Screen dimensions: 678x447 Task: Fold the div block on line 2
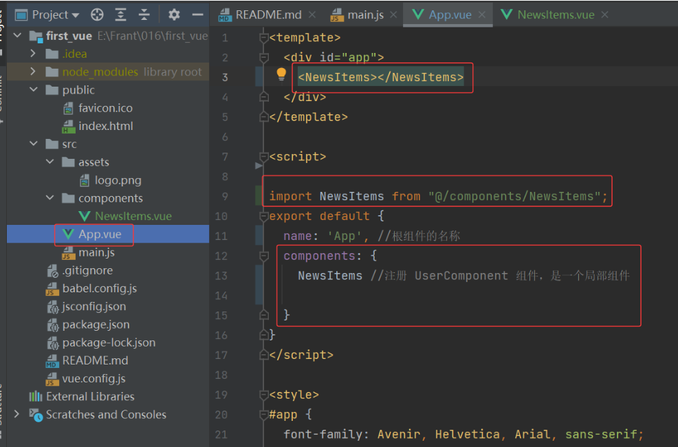264,57
